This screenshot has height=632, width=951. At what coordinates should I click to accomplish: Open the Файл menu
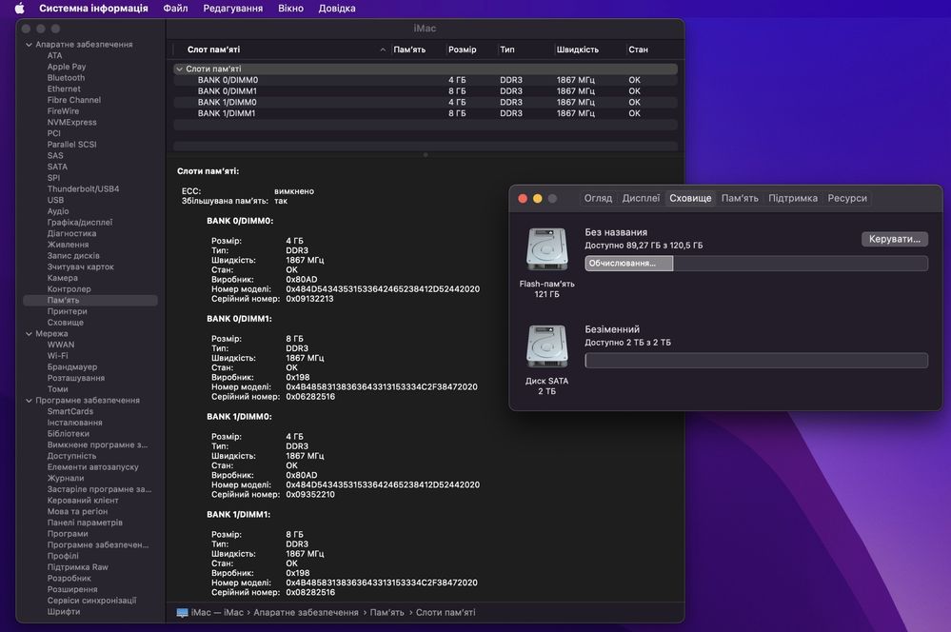tap(175, 9)
